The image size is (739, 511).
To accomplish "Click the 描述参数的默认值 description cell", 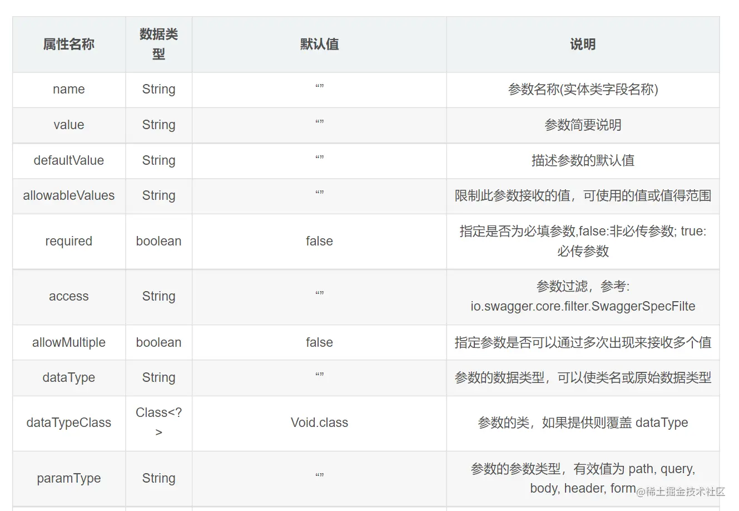I will coord(583,161).
